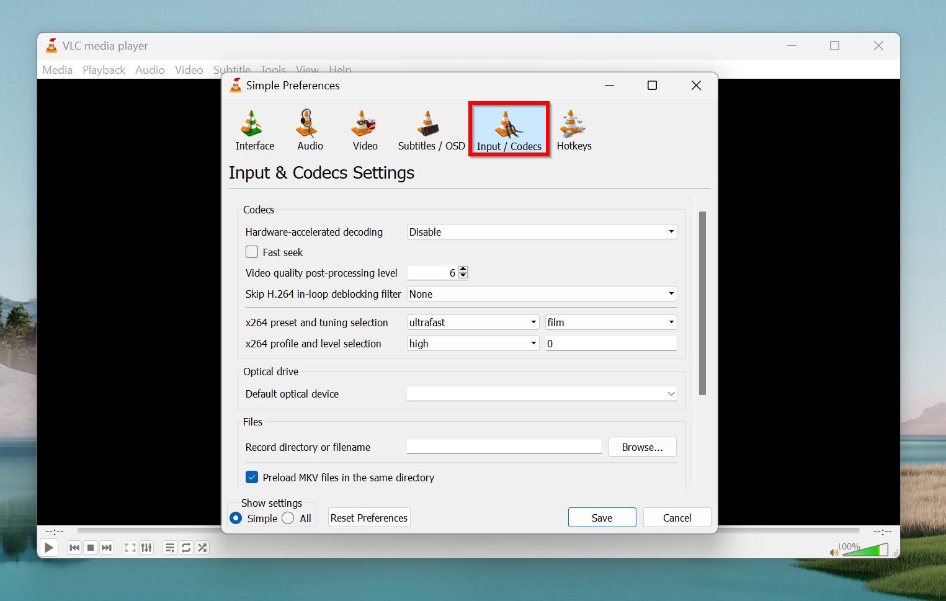The image size is (946, 601).
Task: Click the Reset Preferences button
Action: coord(368,517)
